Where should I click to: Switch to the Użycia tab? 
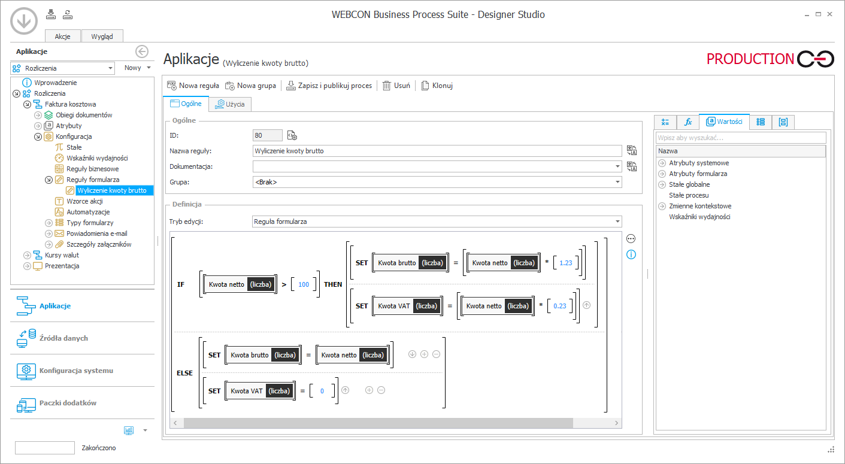point(231,104)
